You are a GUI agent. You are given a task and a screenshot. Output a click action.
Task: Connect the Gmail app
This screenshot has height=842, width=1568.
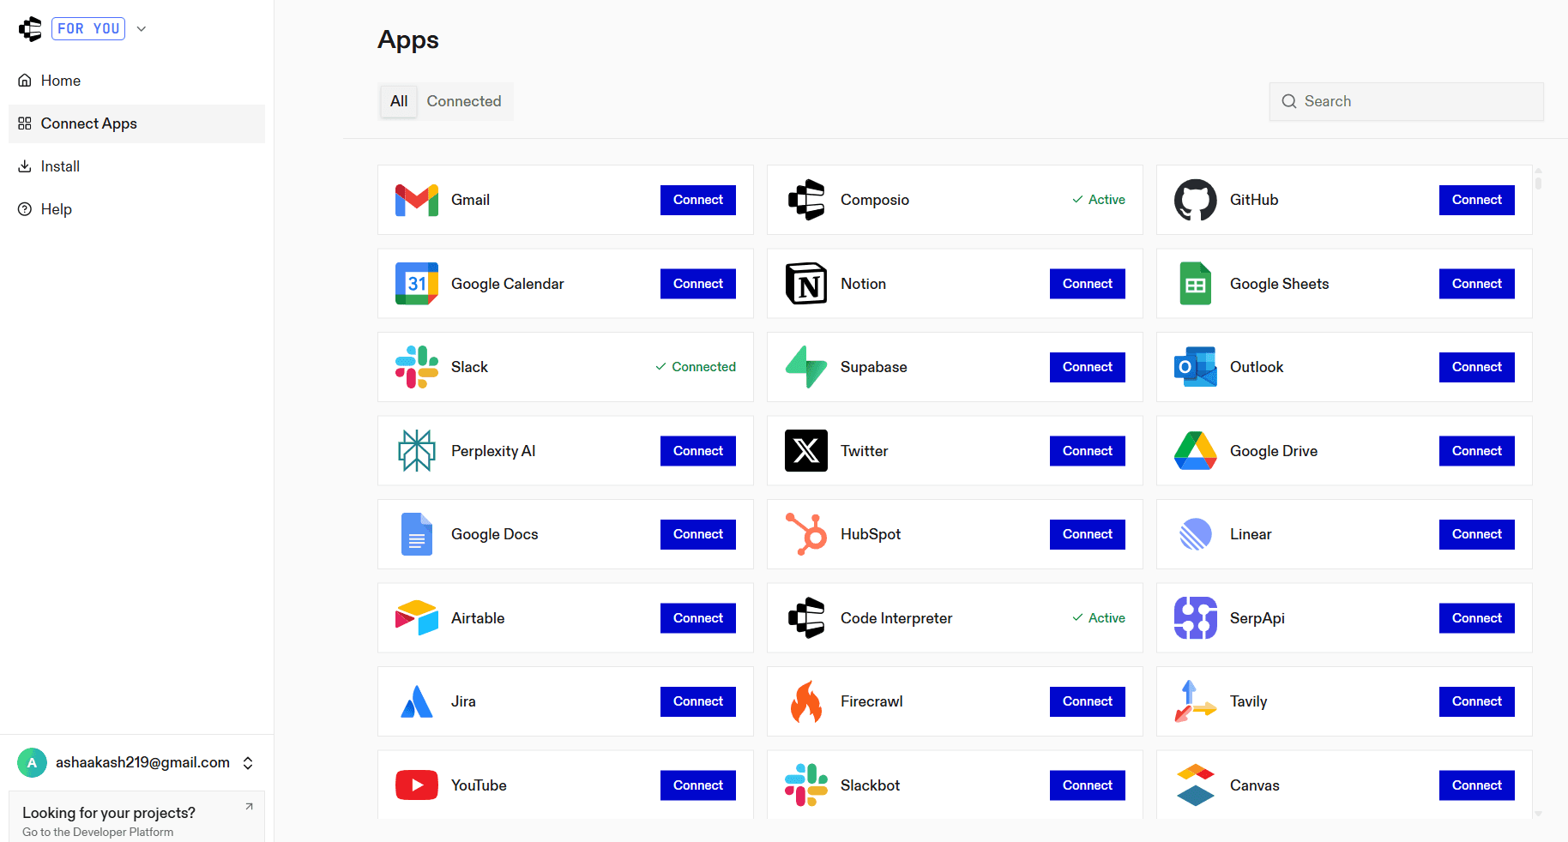pyautogui.click(x=698, y=200)
